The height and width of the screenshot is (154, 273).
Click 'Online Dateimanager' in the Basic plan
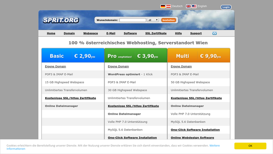61,106
